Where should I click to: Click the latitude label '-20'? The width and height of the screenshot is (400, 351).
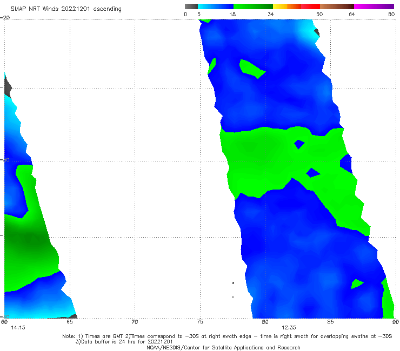click(5, 17)
